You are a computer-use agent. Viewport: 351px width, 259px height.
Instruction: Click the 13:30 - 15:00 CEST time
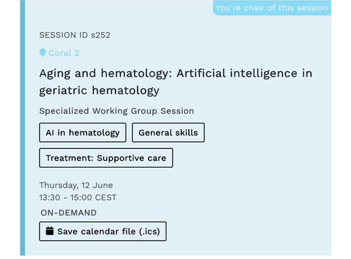point(78,198)
